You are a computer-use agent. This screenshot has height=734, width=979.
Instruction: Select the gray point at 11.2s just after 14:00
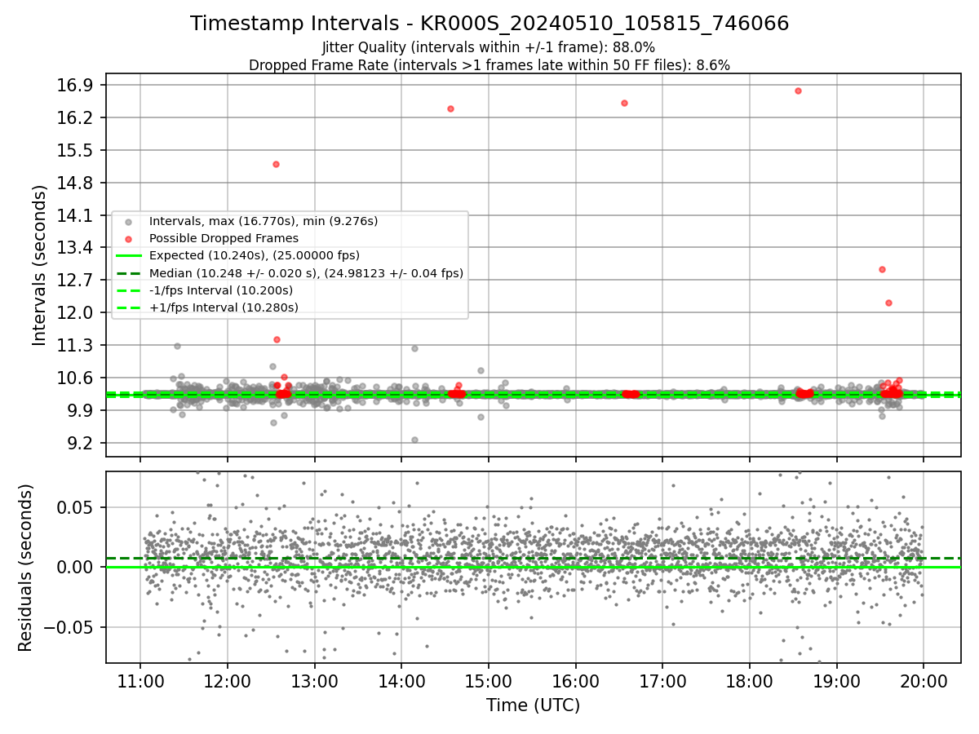(x=414, y=348)
